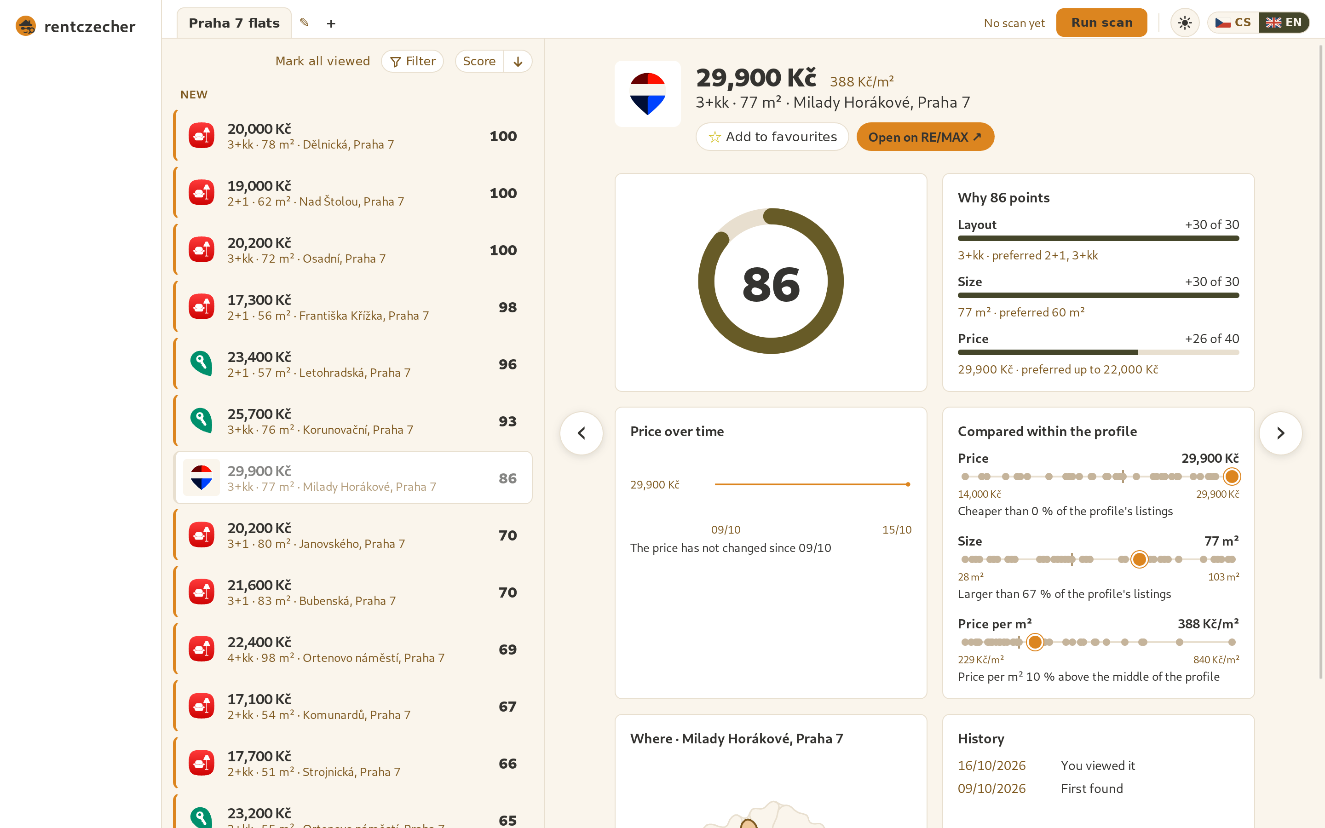Click Mark all viewed
This screenshot has width=1325, height=828.
[323, 61]
